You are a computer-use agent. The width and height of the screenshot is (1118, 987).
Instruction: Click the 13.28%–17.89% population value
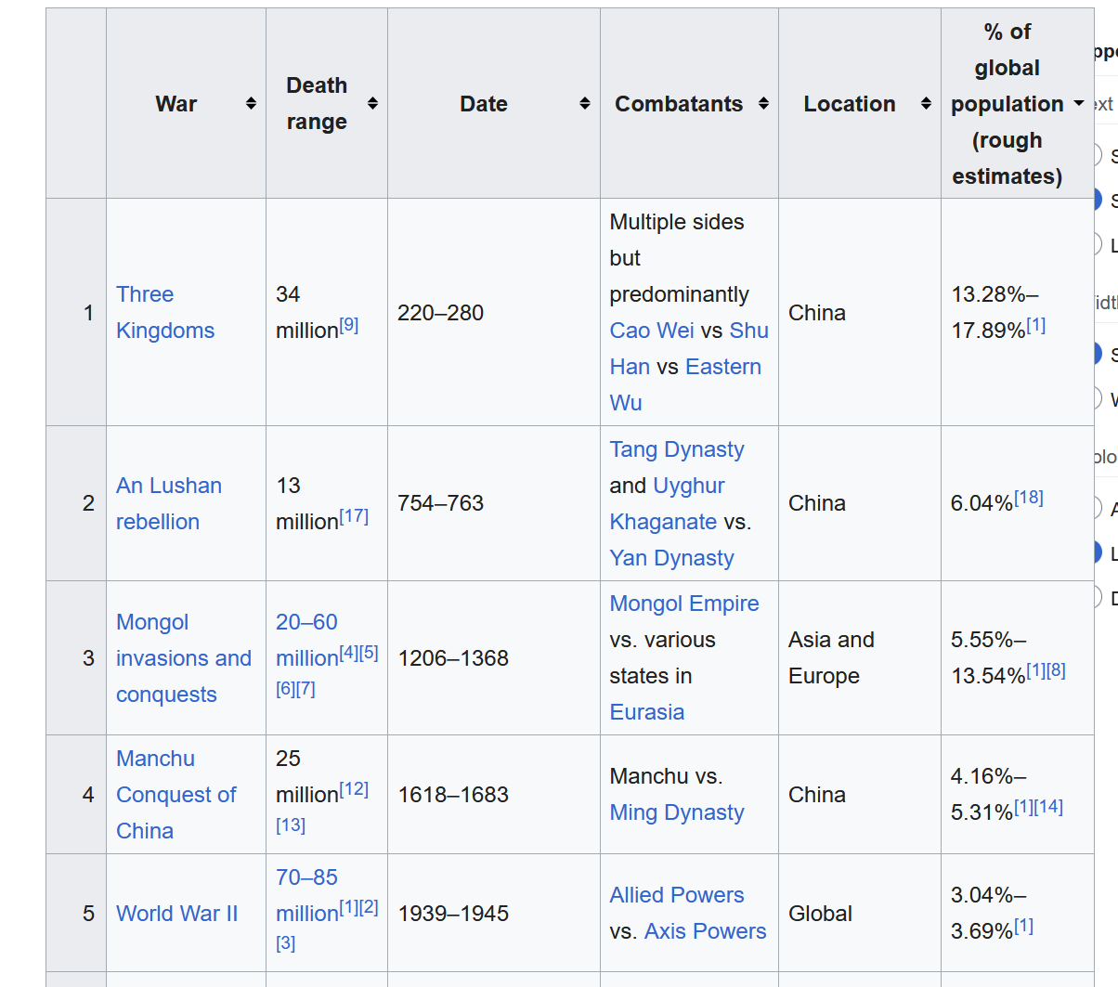click(x=994, y=312)
